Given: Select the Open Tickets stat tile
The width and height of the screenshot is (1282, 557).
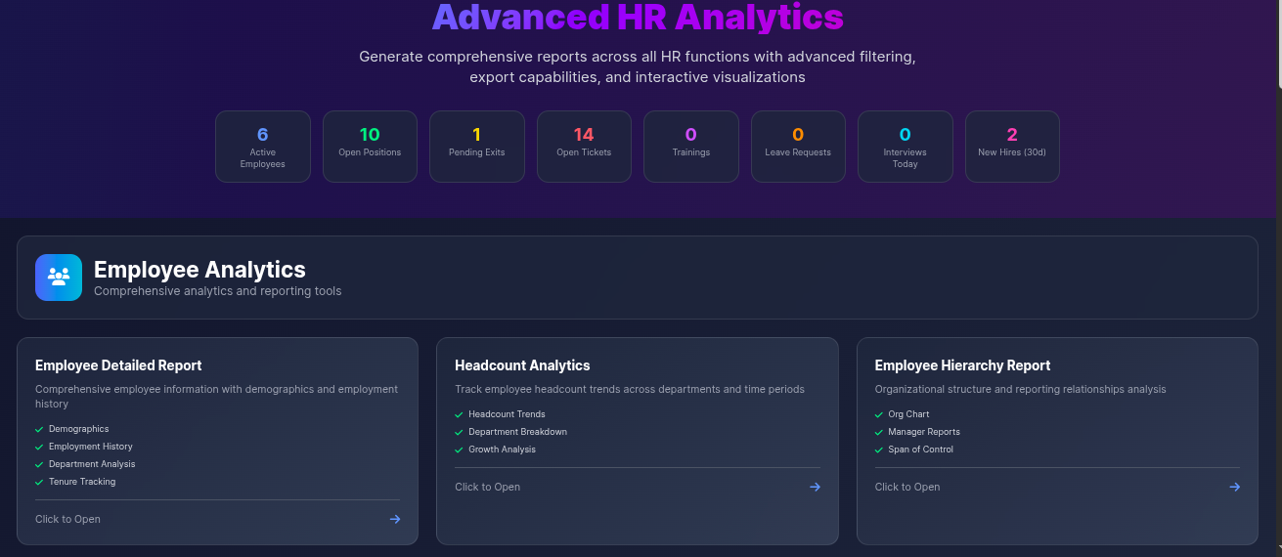Looking at the screenshot, I should coord(584,147).
